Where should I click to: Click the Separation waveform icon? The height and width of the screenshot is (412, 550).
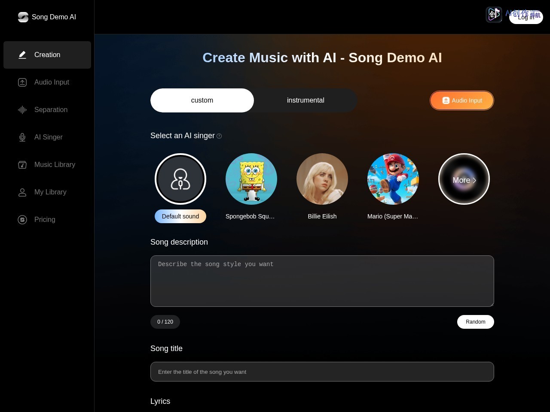(22, 110)
